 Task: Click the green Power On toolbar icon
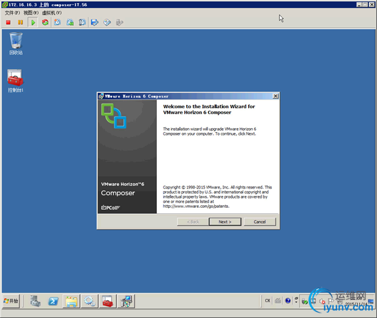click(33, 23)
